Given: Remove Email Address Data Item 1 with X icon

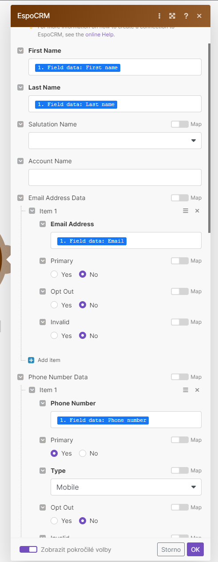Looking at the screenshot, I should pos(198,211).
